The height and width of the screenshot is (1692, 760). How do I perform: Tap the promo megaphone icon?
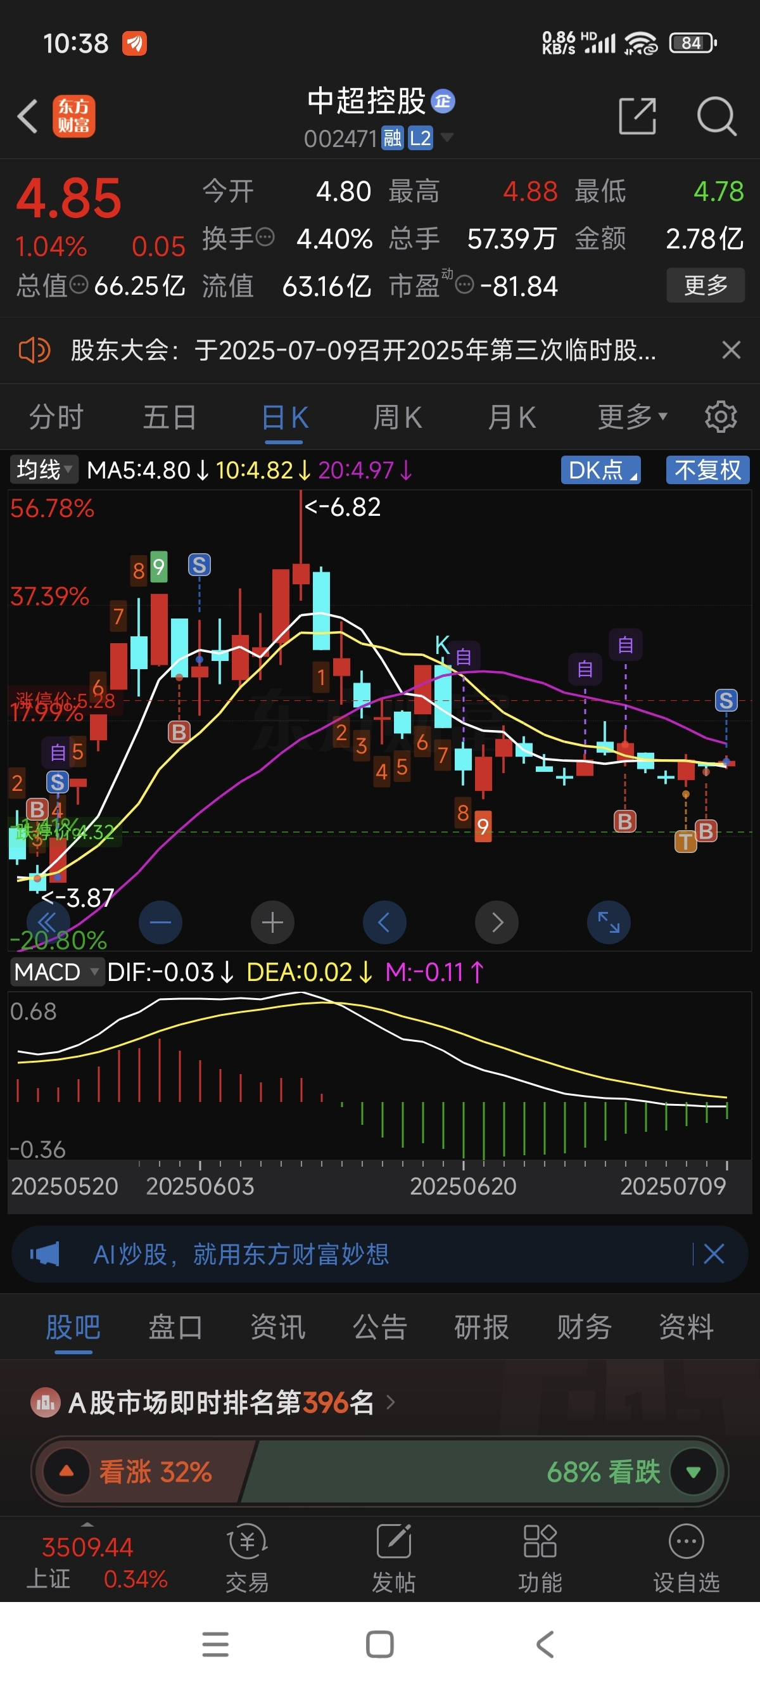[44, 1255]
